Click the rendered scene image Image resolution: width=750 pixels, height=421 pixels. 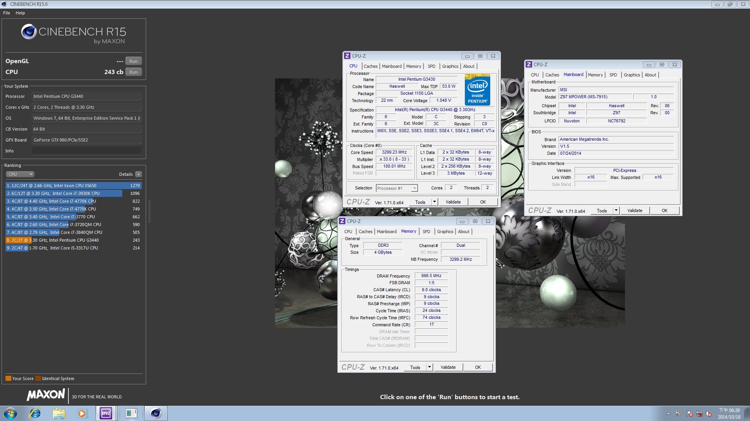[x=450, y=203]
